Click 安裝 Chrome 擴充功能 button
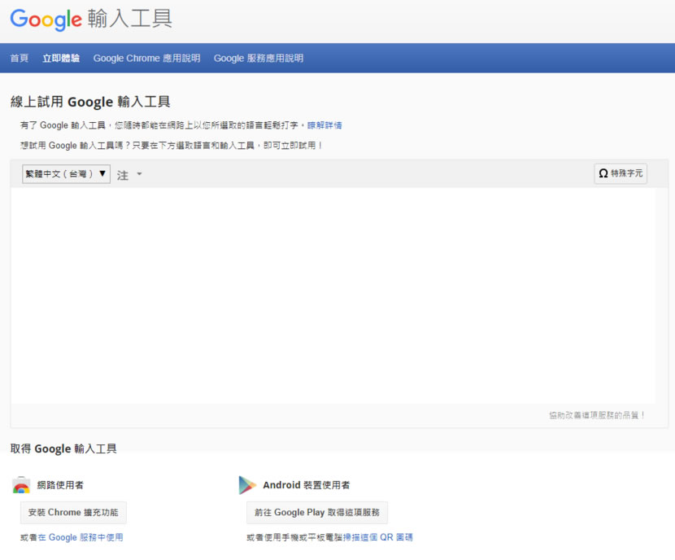 [73, 513]
